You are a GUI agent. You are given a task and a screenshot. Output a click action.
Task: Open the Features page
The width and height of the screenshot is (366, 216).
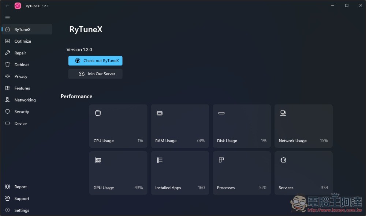(x=27, y=88)
